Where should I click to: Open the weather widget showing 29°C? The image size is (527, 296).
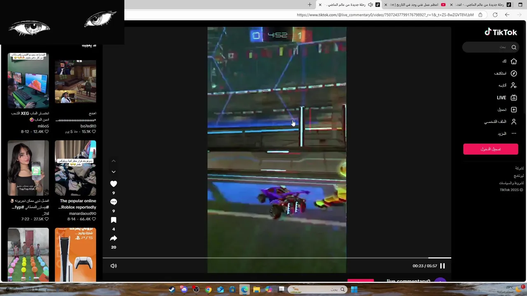510,289
